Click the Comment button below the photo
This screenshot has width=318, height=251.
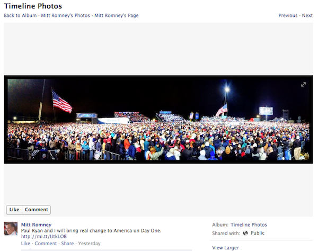tap(37, 210)
